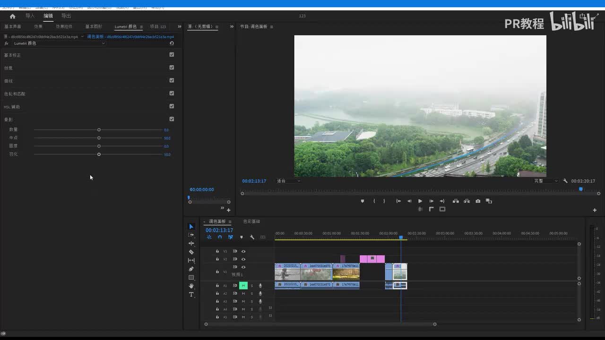Open the Lumetri 颜色 effect dropdown

pyautogui.click(x=103, y=43)
